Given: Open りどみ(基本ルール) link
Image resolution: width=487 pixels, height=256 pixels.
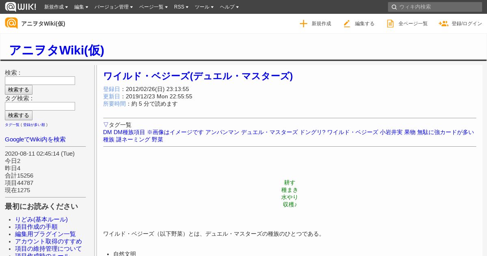Looking at the screenshot, I should 41,219.
